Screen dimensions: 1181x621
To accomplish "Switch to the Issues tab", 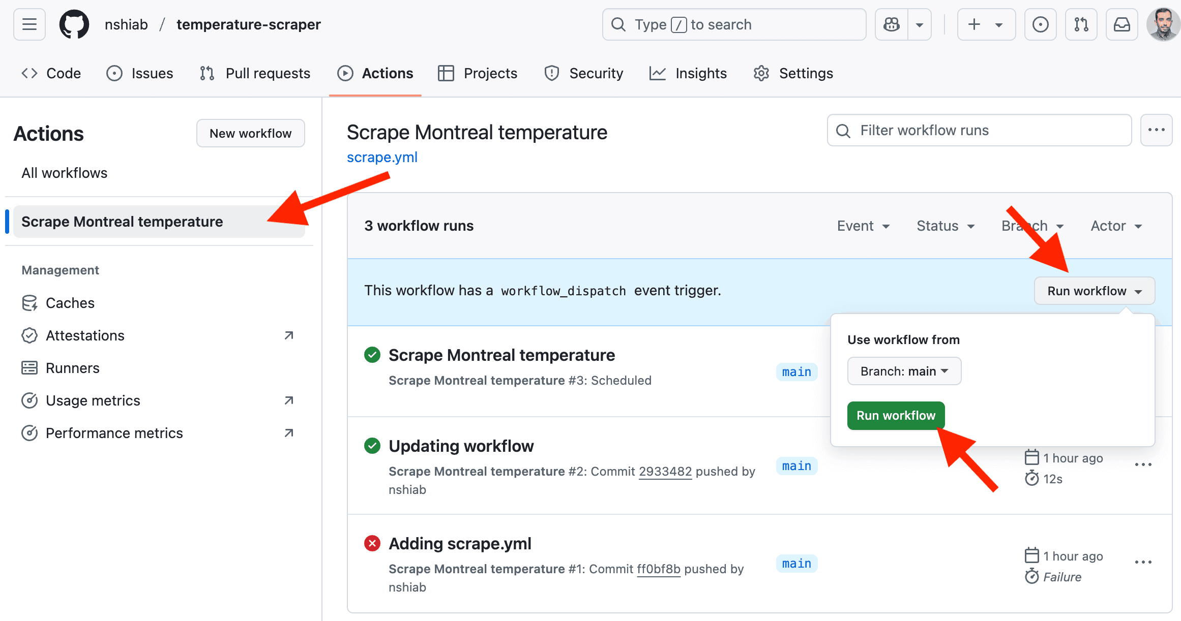I will pyautogui.click(x=140, y=73).
